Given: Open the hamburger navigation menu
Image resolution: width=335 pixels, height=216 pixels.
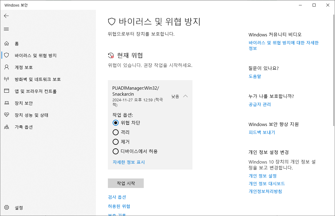Looking at the screenshot, I should click(x=6, y=29).
